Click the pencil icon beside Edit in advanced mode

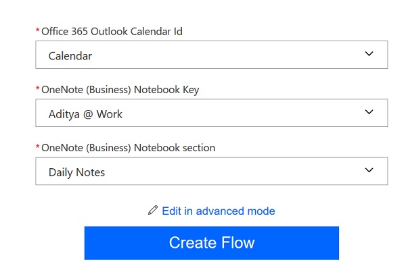click(x=153, y=210)
